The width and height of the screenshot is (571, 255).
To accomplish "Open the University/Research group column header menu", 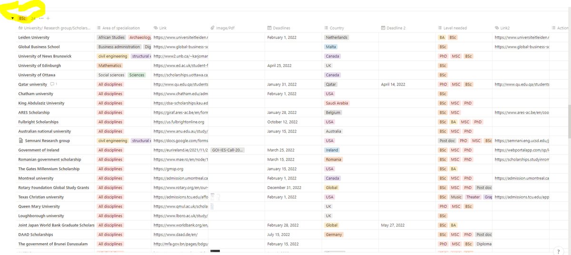I will [54, 28].
